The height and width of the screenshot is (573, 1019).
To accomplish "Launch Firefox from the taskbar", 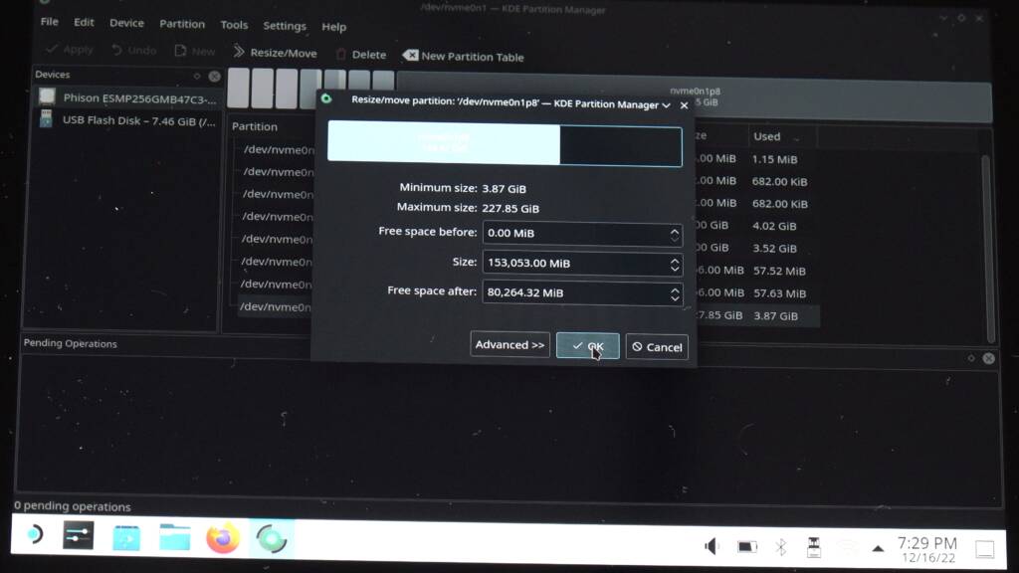I will coord(223,539).
